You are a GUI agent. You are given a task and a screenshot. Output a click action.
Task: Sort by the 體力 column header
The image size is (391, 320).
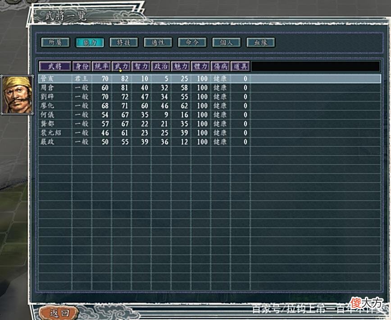[201, 66]
